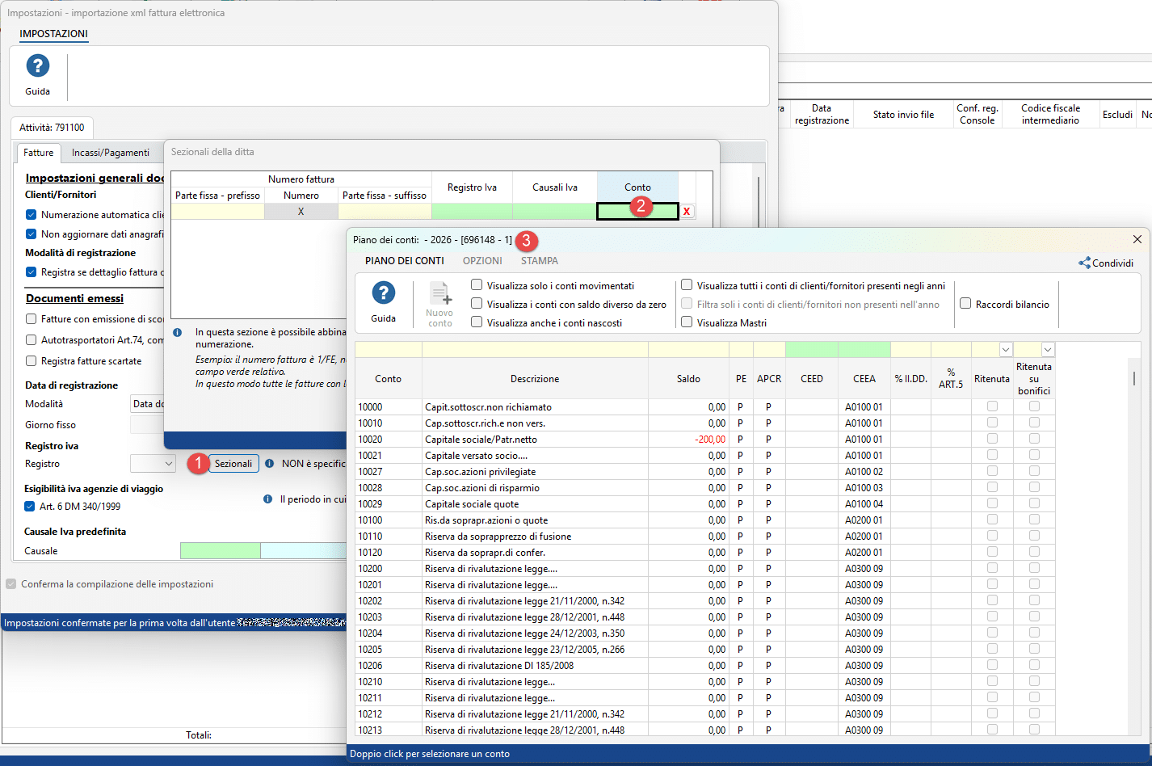Select PIANO DEI CONTI tab

405,261
